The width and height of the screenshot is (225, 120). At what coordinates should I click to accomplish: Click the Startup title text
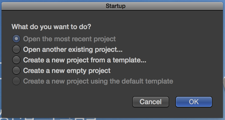tap(115, 6)
